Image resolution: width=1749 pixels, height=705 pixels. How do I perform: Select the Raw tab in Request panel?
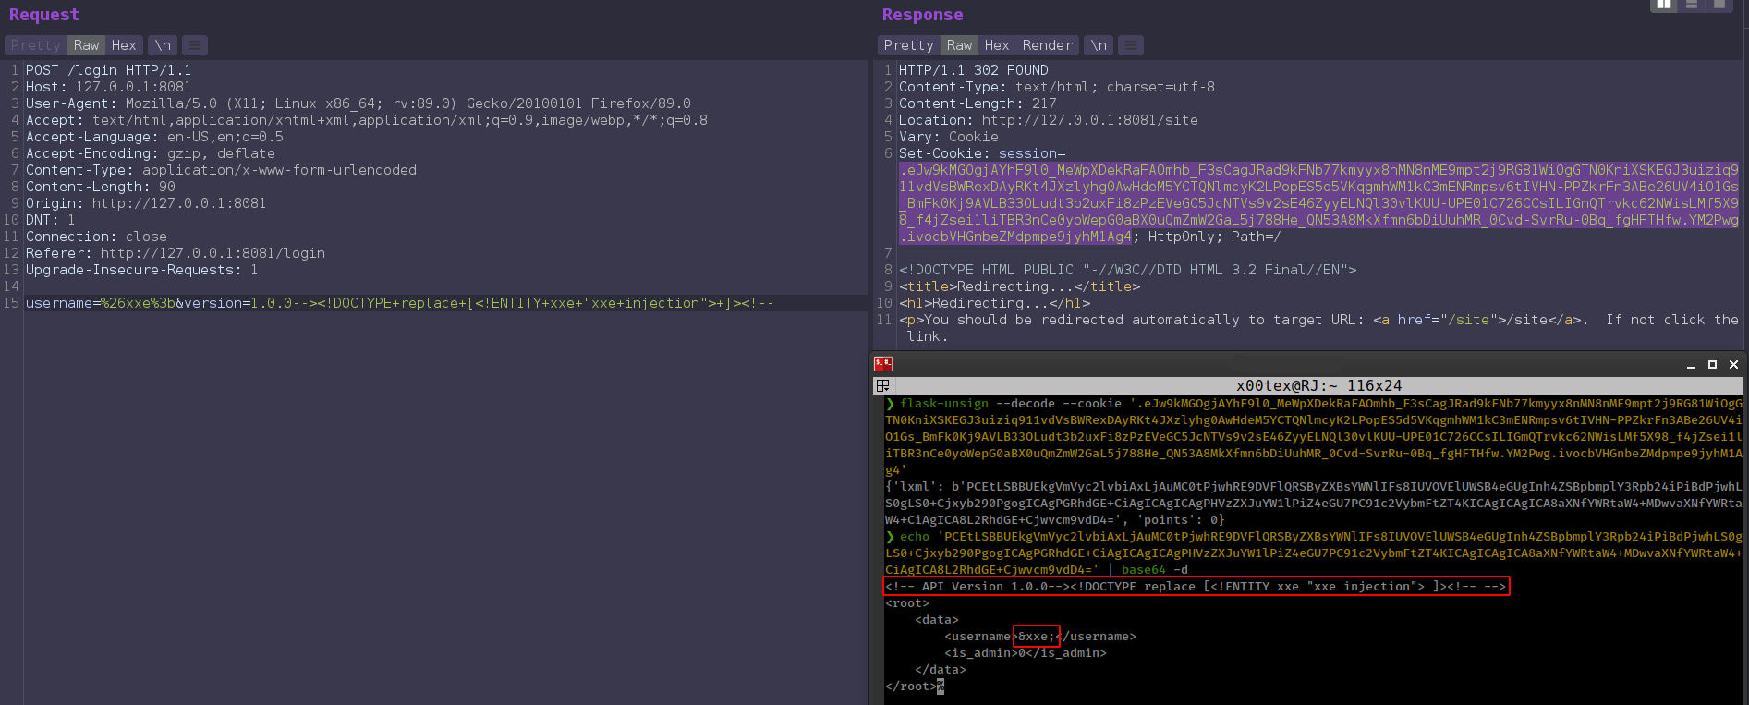pos(86,45)
